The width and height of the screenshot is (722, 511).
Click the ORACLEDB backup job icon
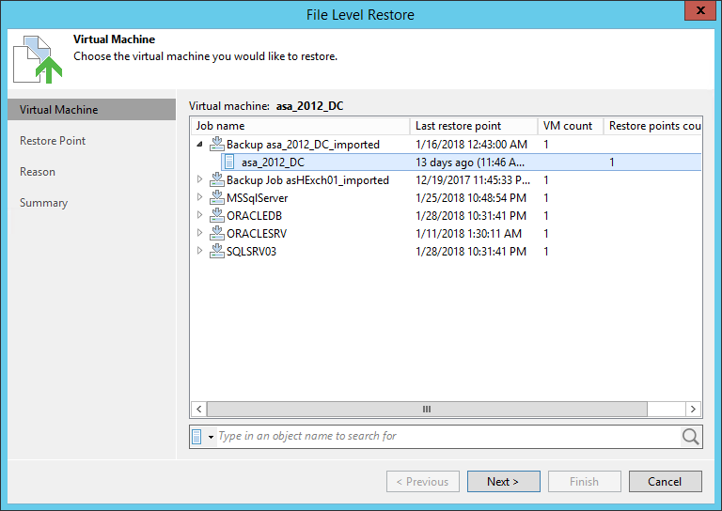[x=217, y=216]
